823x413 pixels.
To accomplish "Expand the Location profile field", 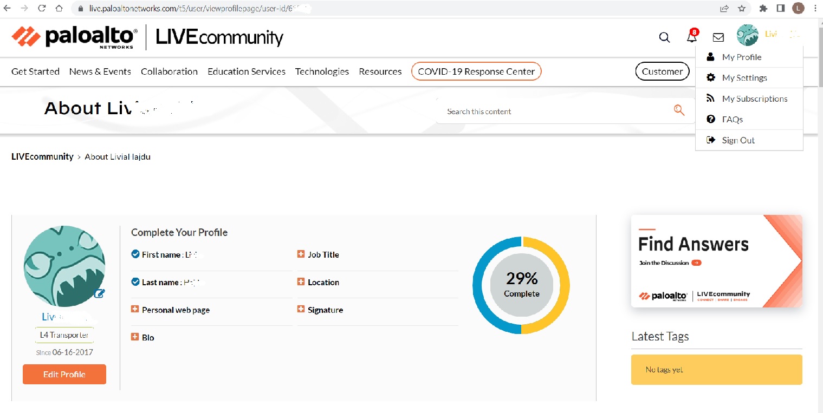I will point(301,282).
